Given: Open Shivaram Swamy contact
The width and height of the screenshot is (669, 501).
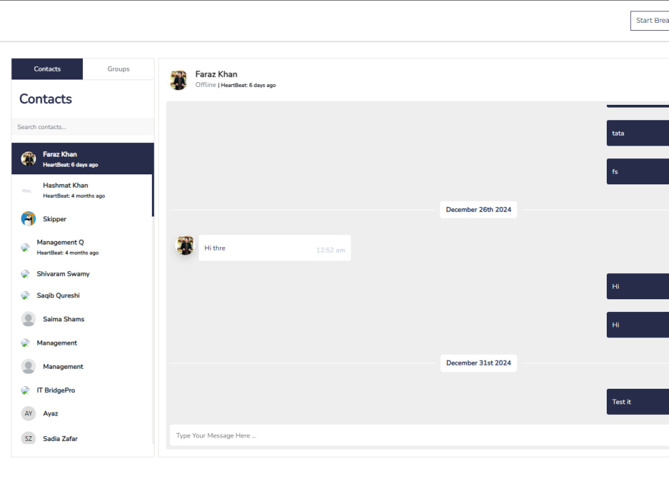Looking at the screenshot, I should click(x=82, y=274).
